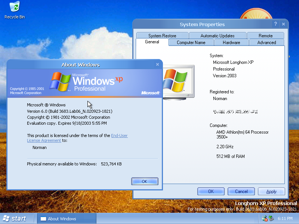Open the Automatic Updates tab
The image size is (299, 224).
pos(218,36)
